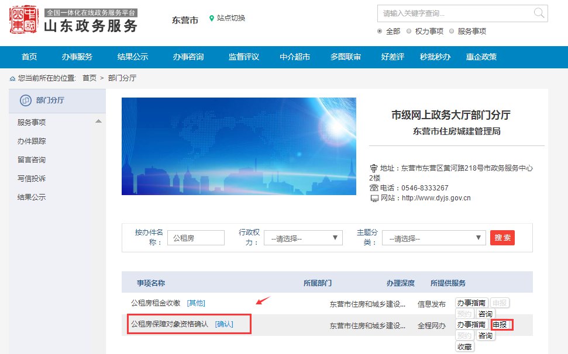Click 咨询 for 公租房租金收缴
Viewport: 568px width, 354px height.
pos(486,314)
